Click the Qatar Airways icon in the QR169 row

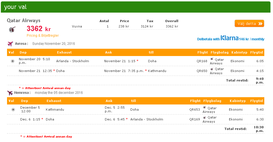point(204,117)
